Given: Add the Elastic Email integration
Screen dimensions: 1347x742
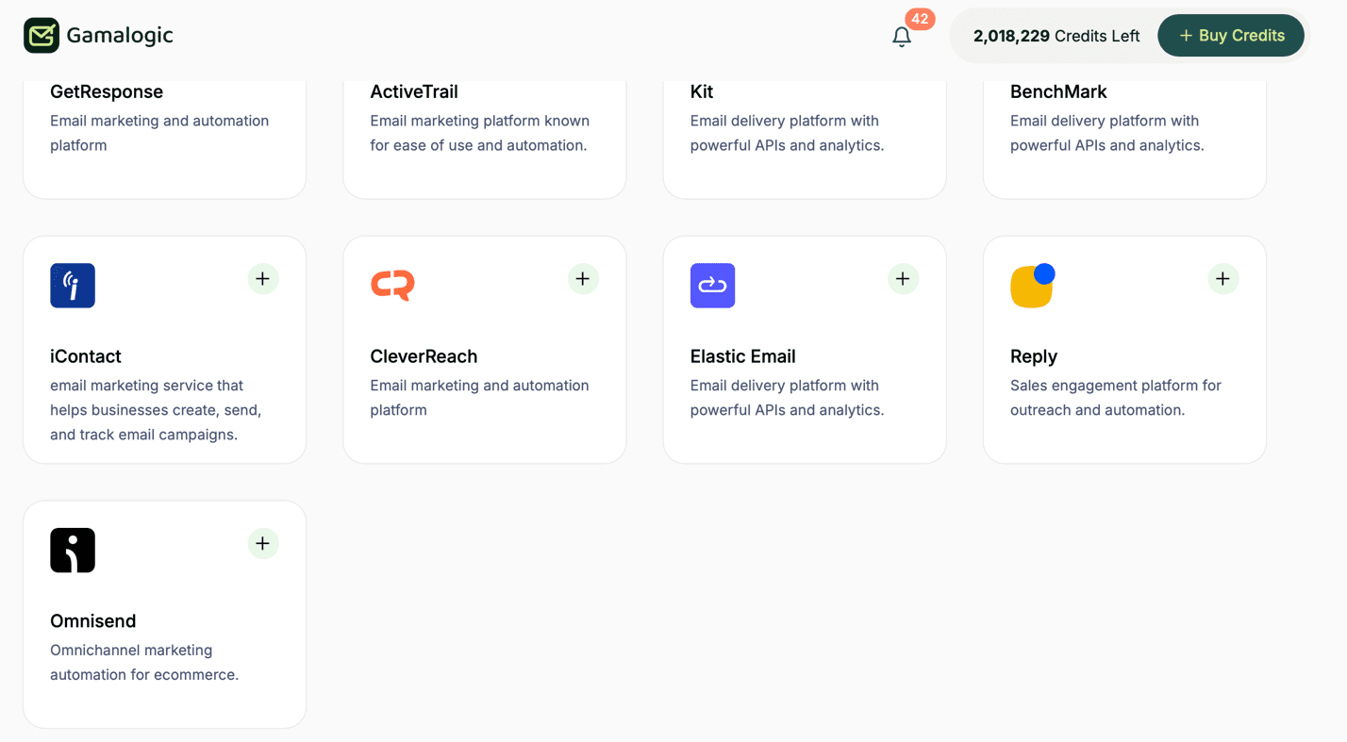Looking at the screenshot, I should (x=902, y=278).
